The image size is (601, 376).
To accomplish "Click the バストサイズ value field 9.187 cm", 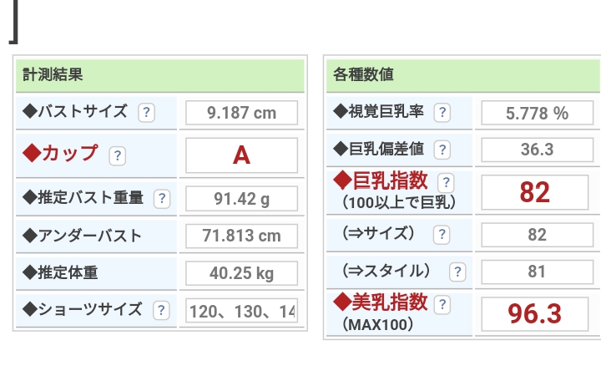I will point(241,113).
